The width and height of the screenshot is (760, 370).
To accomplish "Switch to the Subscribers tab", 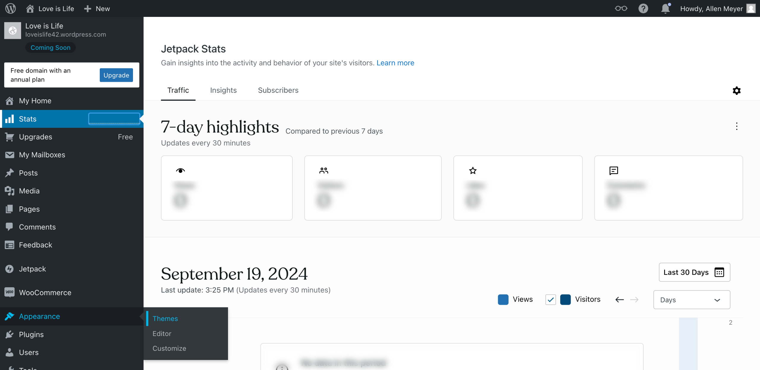I will coord(278,90).
